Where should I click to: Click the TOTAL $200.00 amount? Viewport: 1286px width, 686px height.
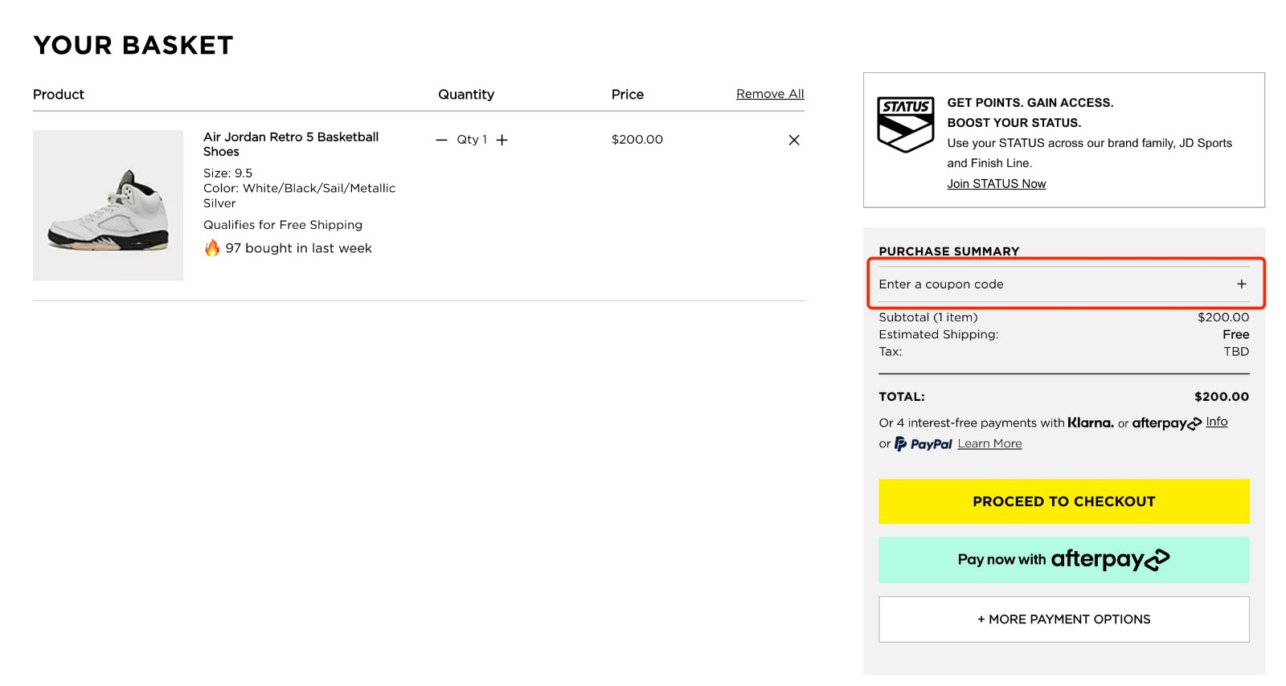(x=1222, y=397)
